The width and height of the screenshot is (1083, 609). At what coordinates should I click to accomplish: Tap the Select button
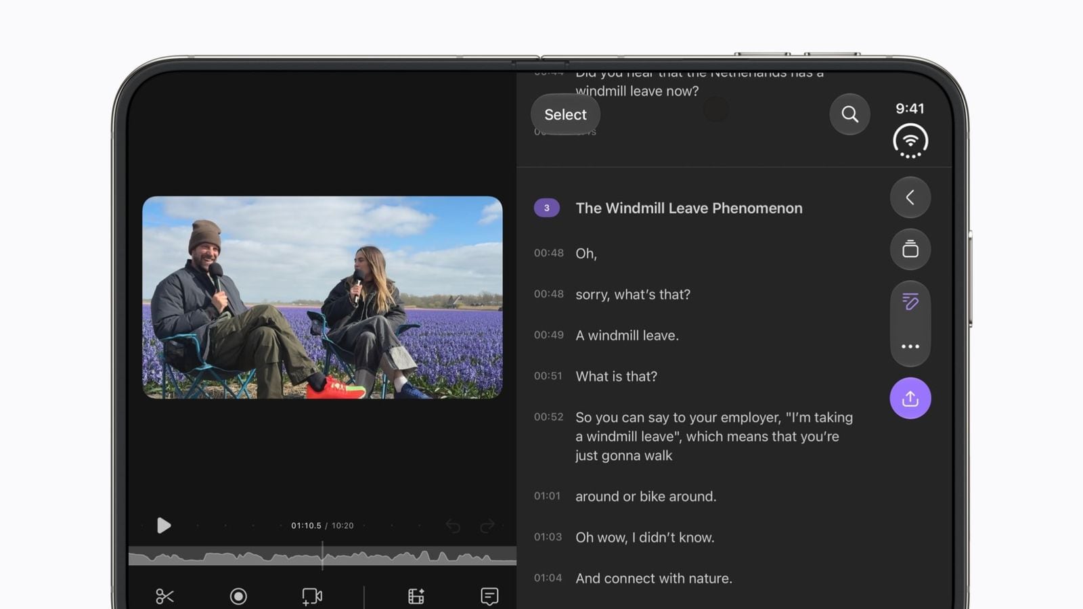[565, 114]
